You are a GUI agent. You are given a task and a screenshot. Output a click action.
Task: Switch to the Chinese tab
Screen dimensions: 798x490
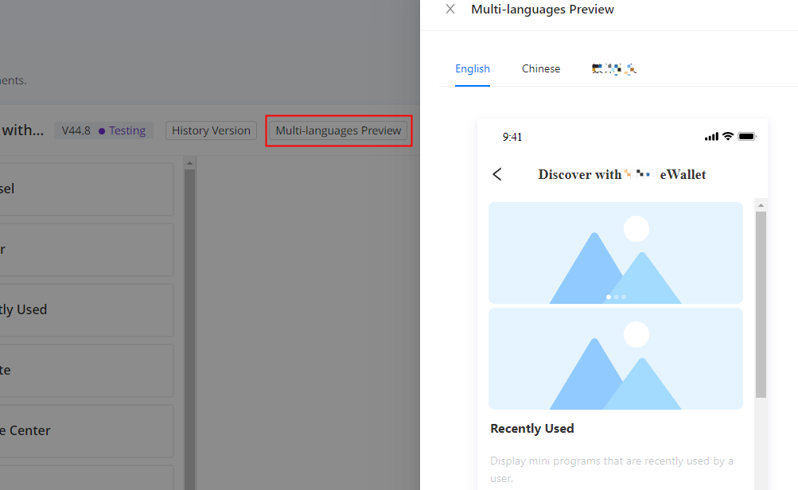[x=540, y=68]
